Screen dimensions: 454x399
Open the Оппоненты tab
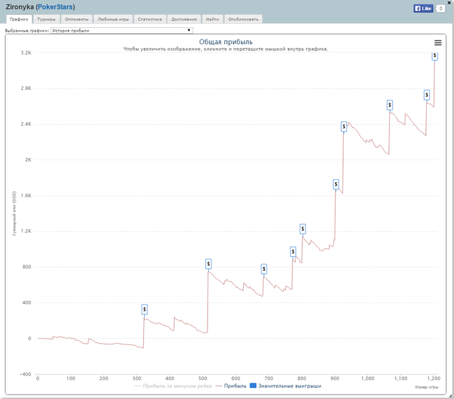point(77,19)
